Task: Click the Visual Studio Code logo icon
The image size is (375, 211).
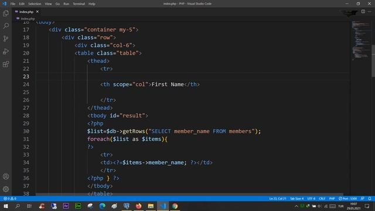Action: point(4,4)
